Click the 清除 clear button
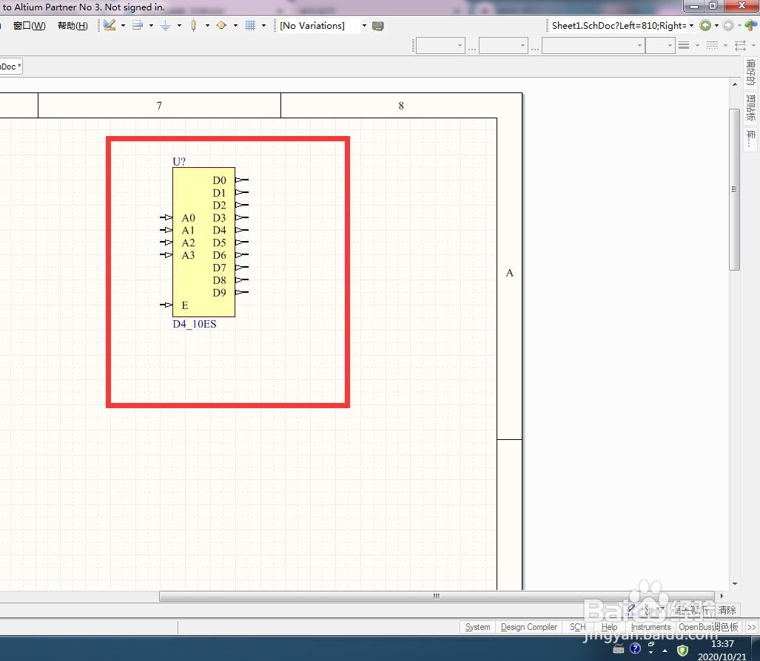Viewport: 760px width, 661px height. (x=727, y=610)
